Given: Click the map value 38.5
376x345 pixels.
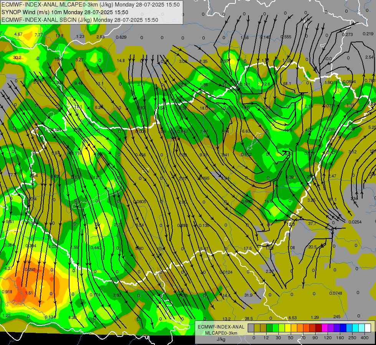Looking at the screenshot, I should (x=248, y=319).
